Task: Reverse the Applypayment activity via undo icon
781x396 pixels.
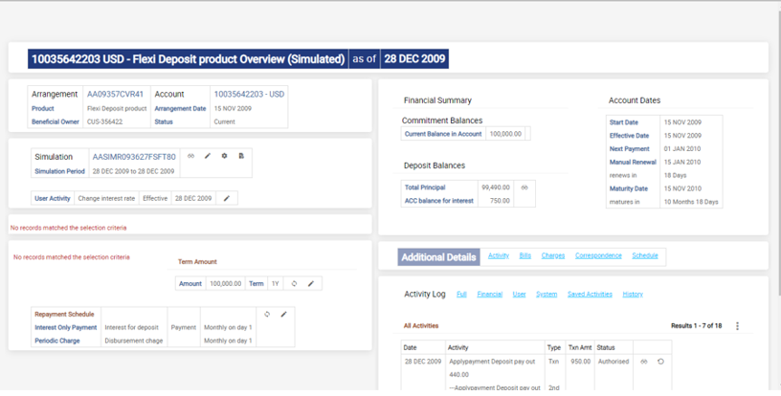Action: pyautogui.click(x=660, y=362)
